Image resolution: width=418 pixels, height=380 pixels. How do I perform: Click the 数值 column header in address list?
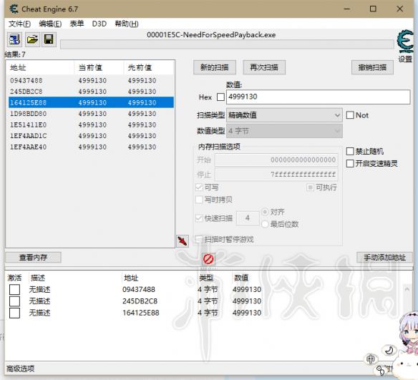[x=241, y=278]
